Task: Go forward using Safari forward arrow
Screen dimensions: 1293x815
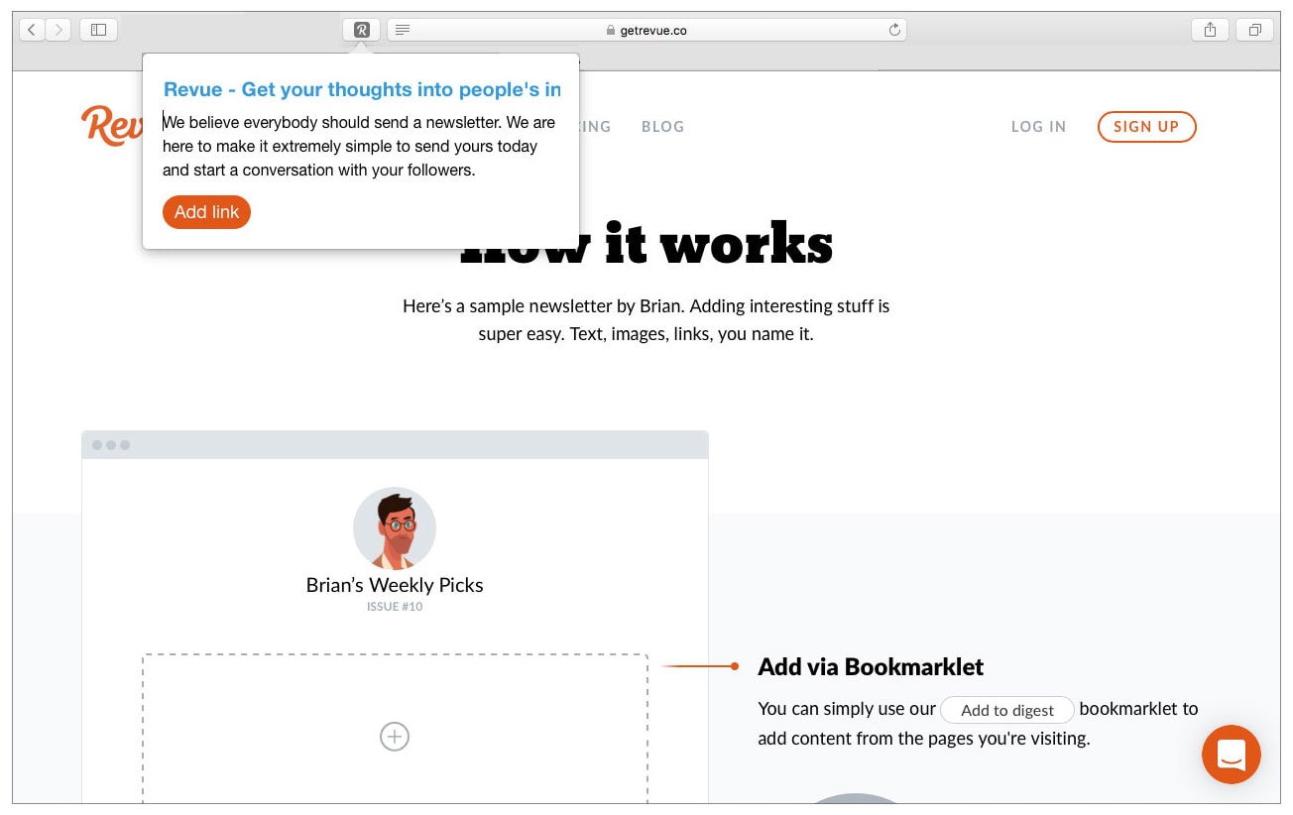Action: click(59, 30)
